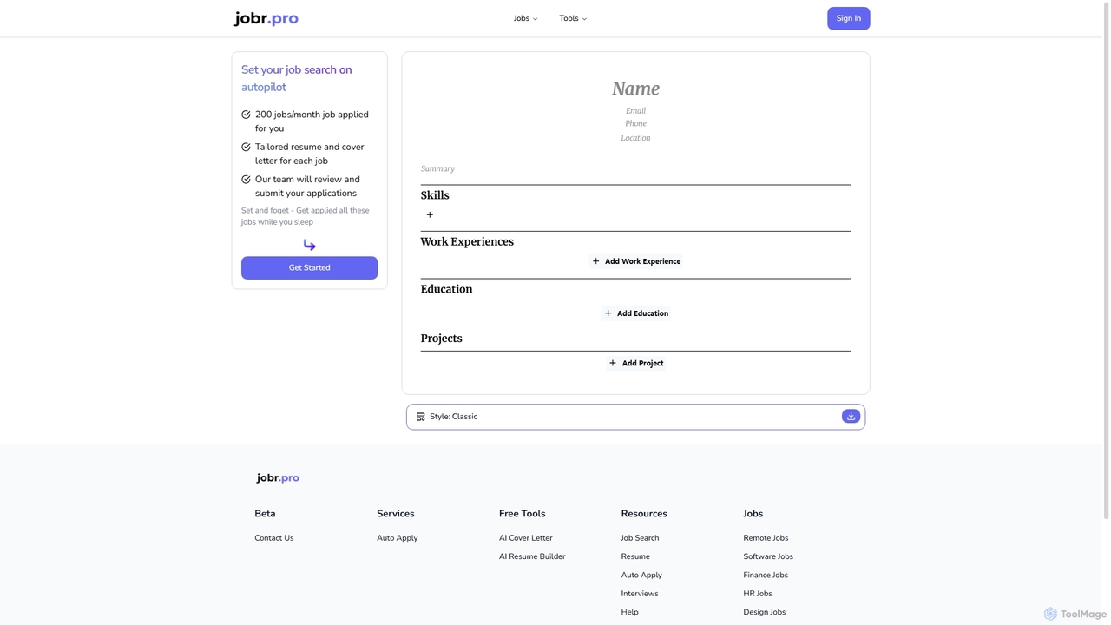Click plus icon in Add Work Experience
Viewport: 1111px width, 625px height.
(595, 261)
